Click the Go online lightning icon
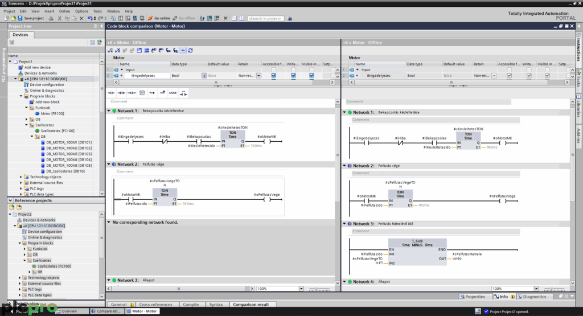The image size is (583, 316). click(x=150, y=18)
